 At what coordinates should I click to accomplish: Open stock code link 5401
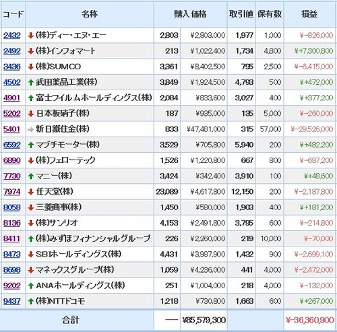pyautogui.click(x=11, y=129)
